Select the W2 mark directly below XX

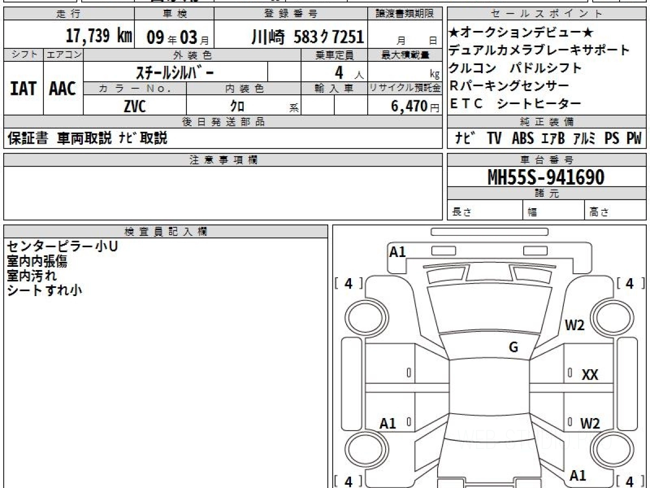589,423
